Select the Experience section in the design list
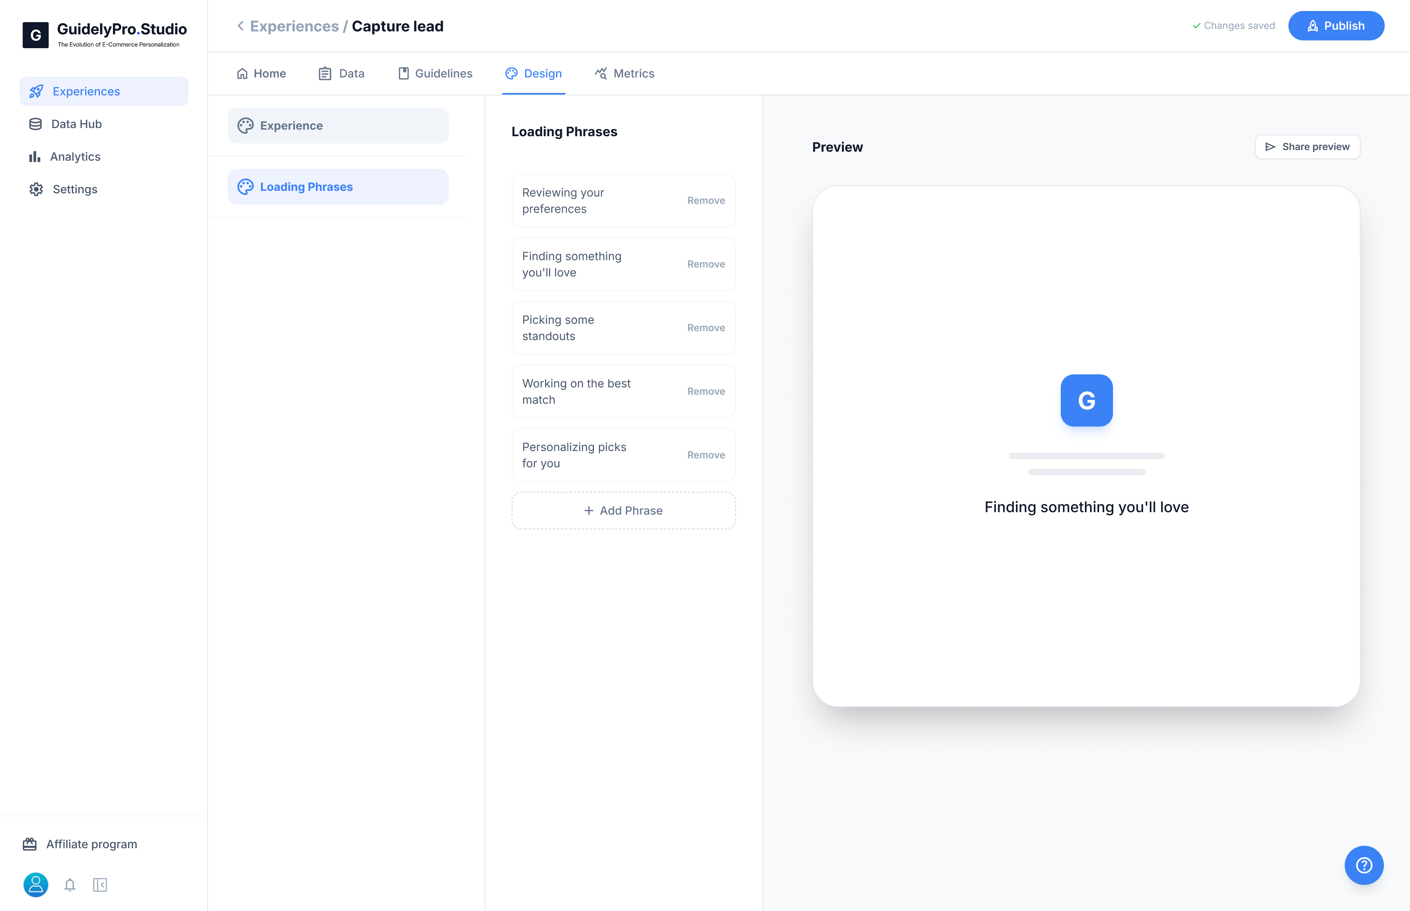 (x=338, y=126)
